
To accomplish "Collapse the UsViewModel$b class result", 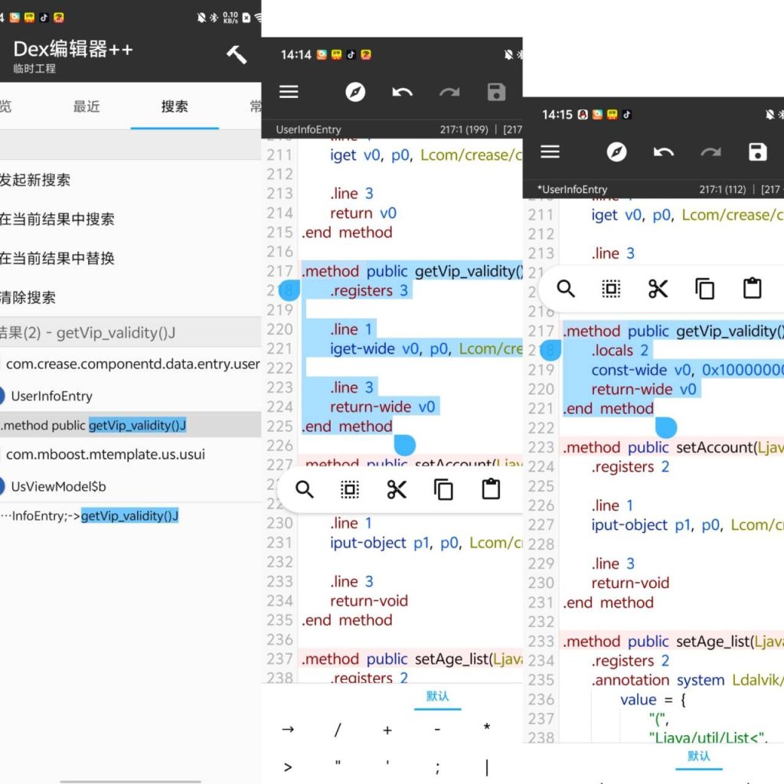I will coord(58,486).
